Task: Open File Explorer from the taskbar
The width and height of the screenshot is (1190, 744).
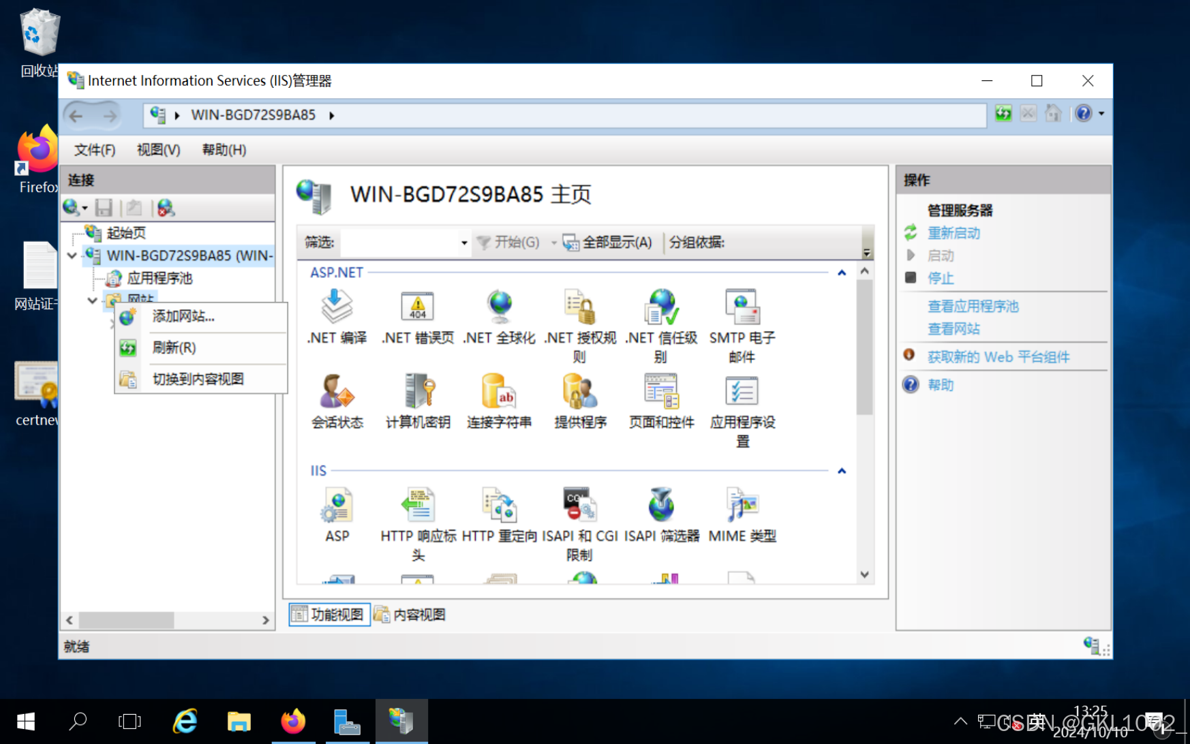Action: pyautogui.click(x=239, y=722)
